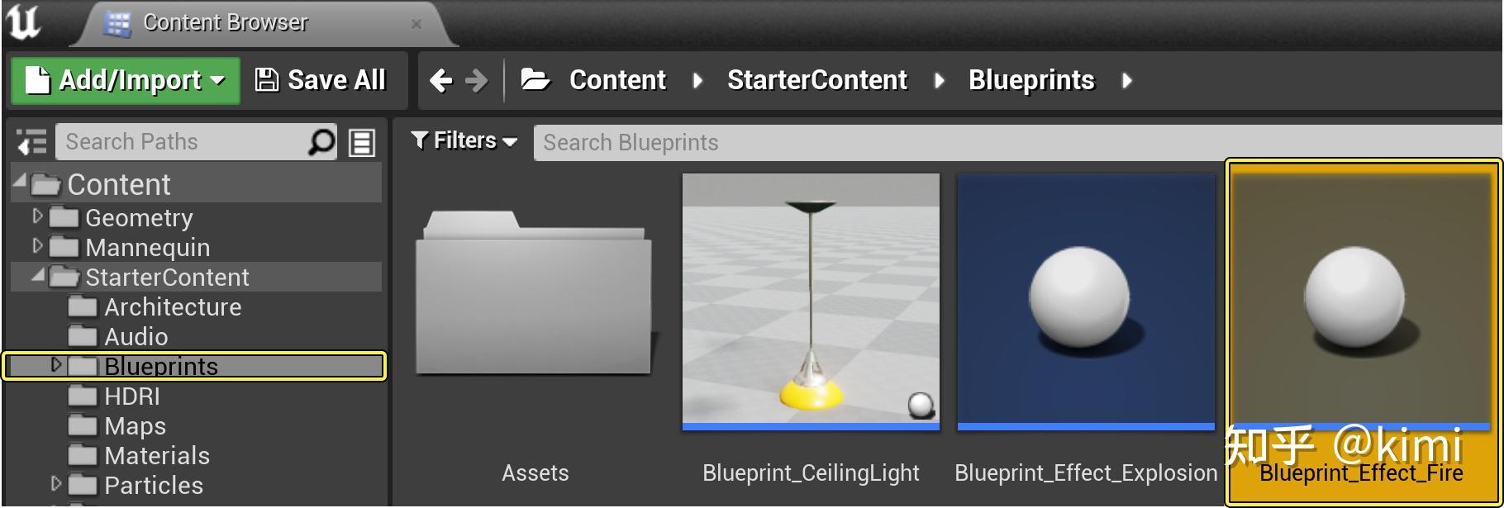Open folder view options list icon

click(x=362, y=143)
